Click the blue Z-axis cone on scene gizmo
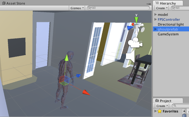The image size is (189, 117). click(x=130, y=28)
